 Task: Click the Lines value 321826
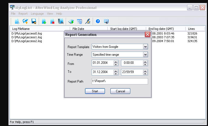(192, 33)
